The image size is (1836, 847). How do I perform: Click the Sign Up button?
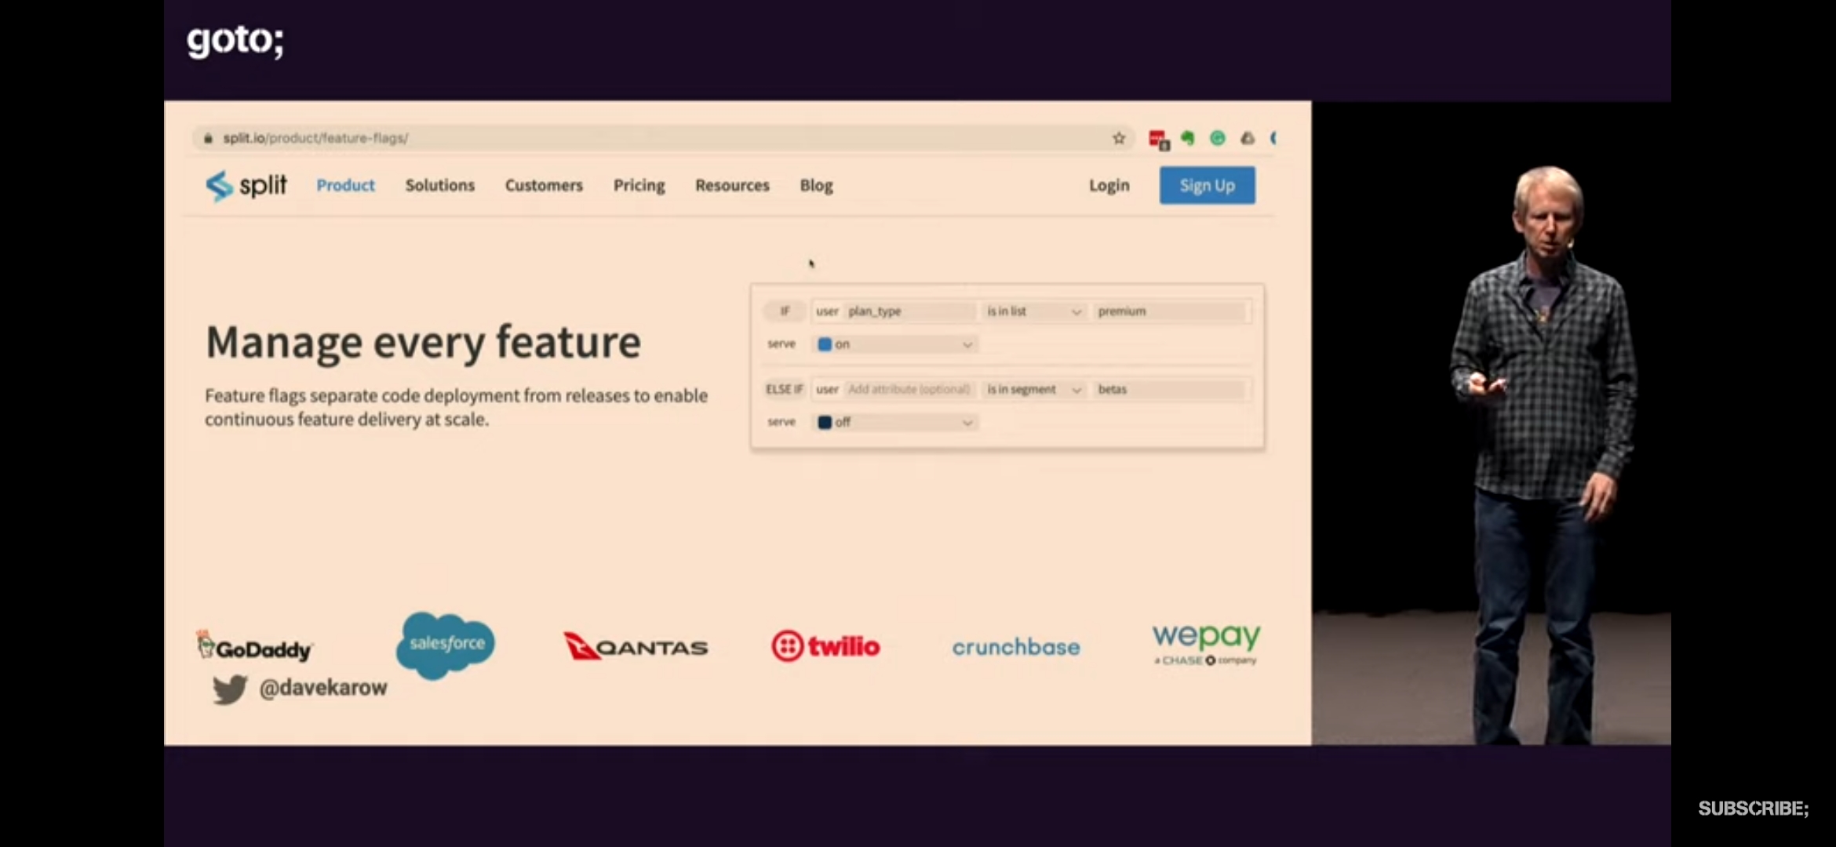(x=1208, y=186)
